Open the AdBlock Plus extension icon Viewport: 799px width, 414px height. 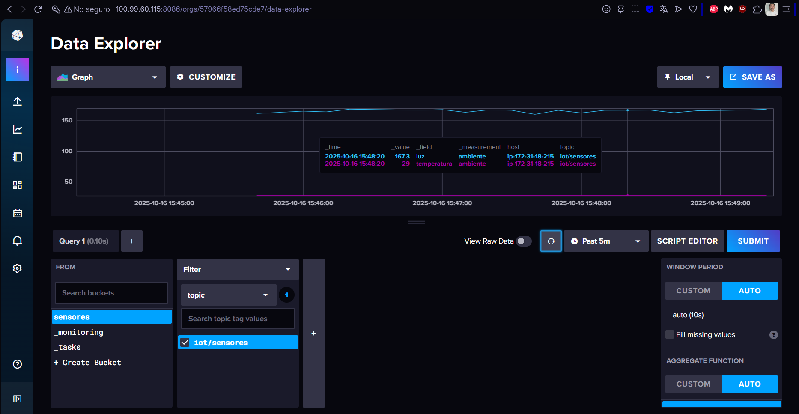click(714, 9)
